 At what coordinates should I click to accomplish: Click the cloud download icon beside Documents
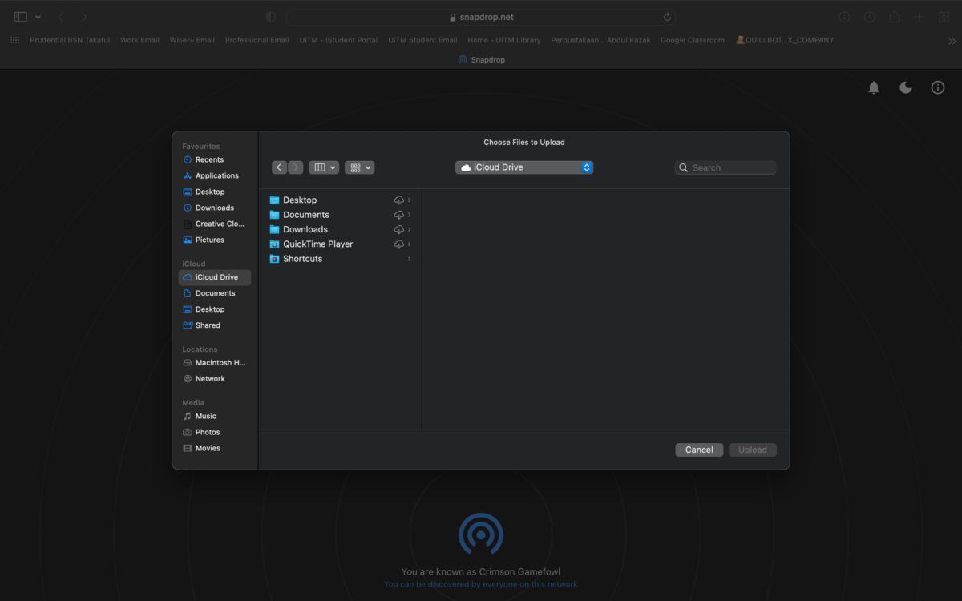[x=398, y=215]
